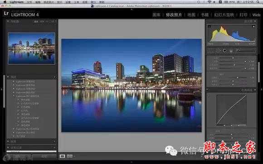Add a new preset with plus icon
Screen dimensions: 263x164
pos(54,77)
